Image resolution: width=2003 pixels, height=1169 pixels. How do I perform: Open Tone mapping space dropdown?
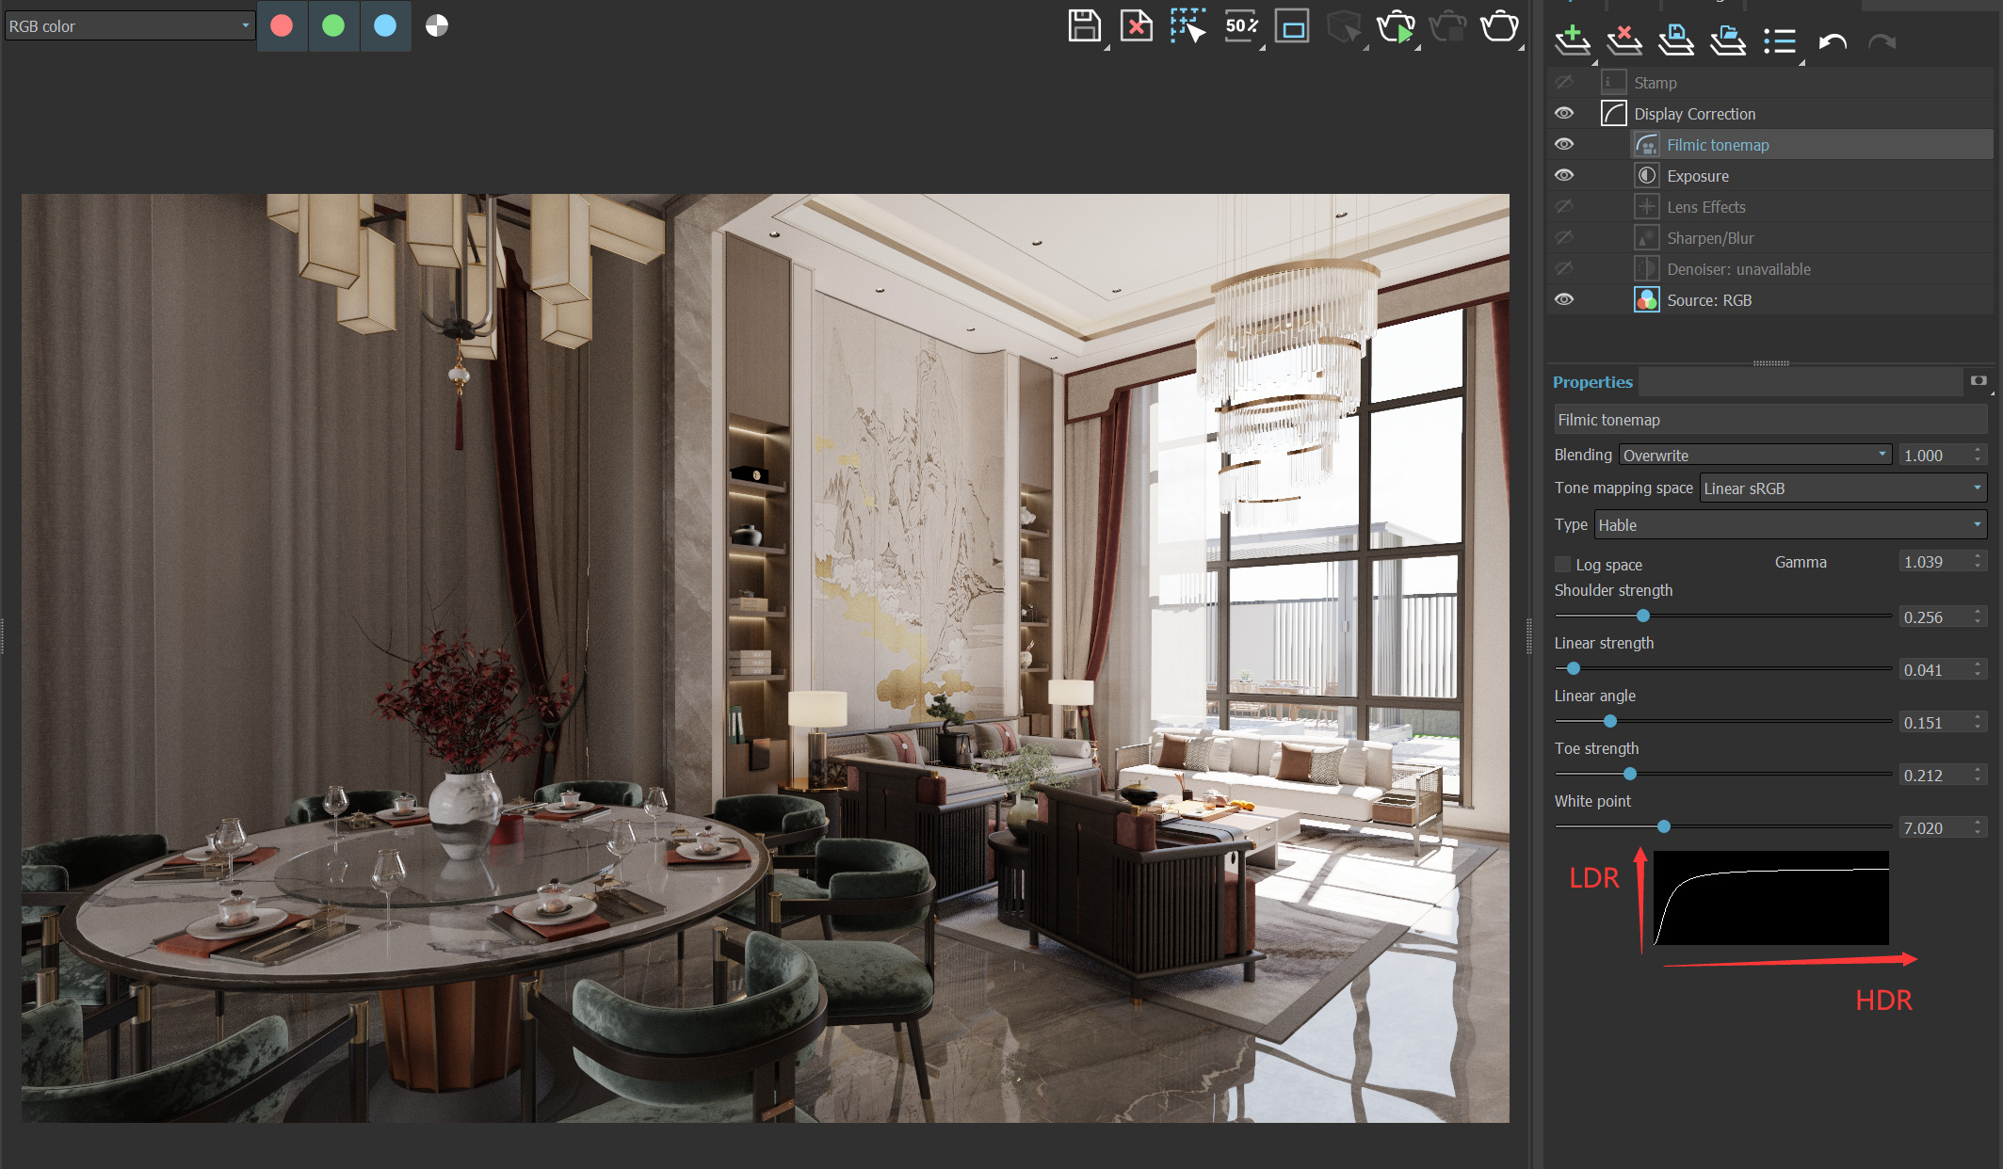(1843, 488)
